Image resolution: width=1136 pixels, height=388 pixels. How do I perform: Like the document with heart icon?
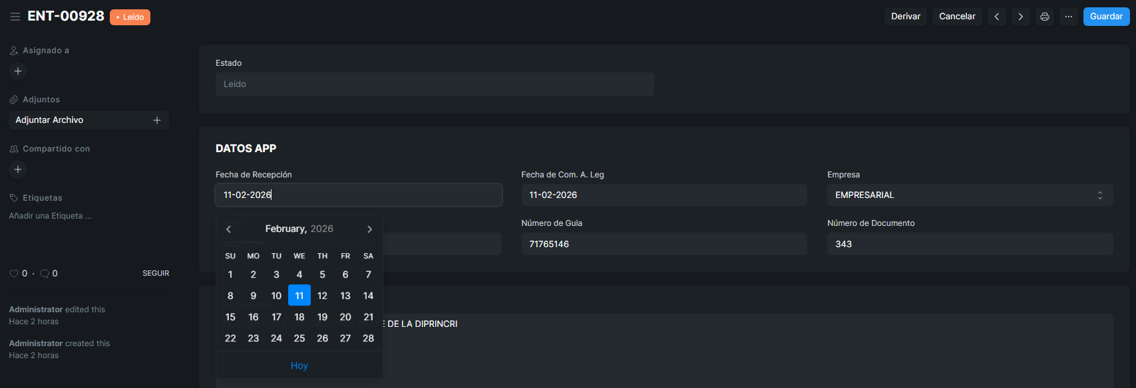click(13, 274)
